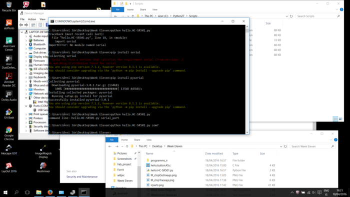Collapse the Ports (COM) node
Viewport: 350px width, 197px height.
click(x=26, y=106)
